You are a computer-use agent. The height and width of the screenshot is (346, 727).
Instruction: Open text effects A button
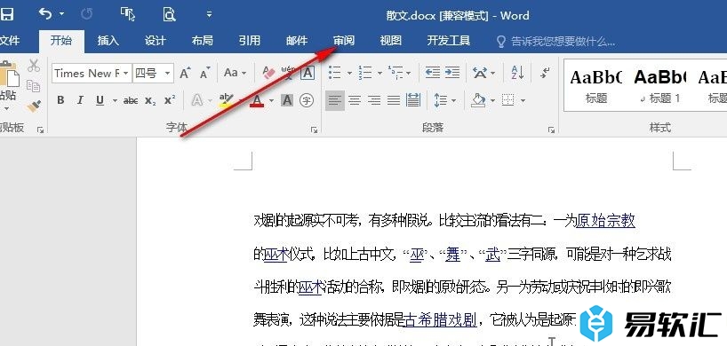pyautogui.click(x=197, y=100)
